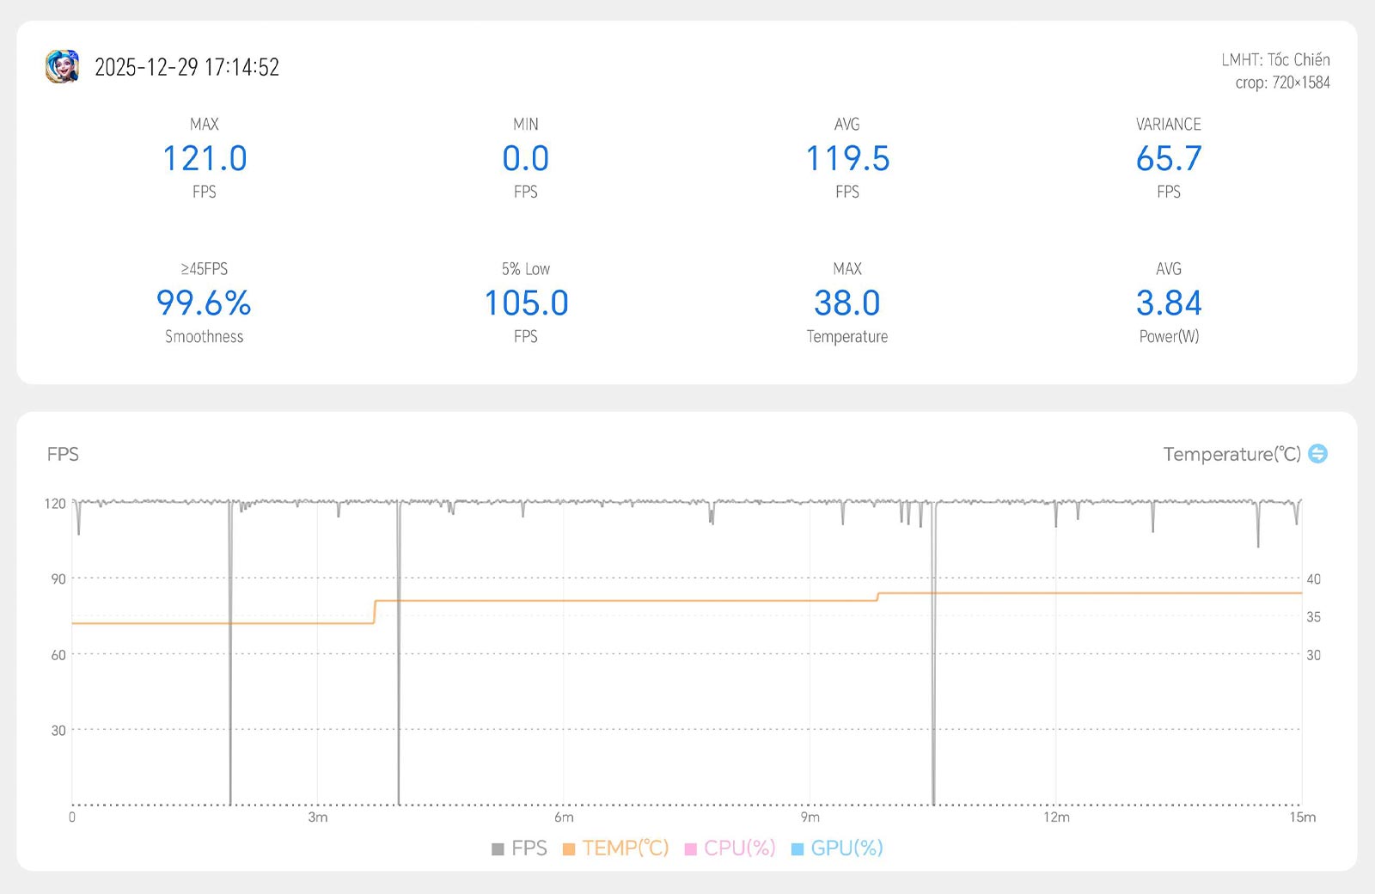Click the orange TEMP legend square
The width and height of the screenshot is (1375, 894).
tap(569, 849)
